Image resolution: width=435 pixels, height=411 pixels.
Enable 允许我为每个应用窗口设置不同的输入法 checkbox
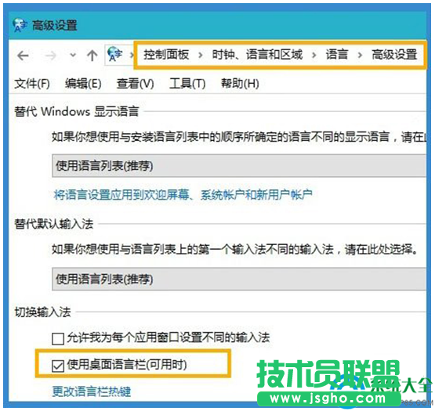tap(58, 339)
